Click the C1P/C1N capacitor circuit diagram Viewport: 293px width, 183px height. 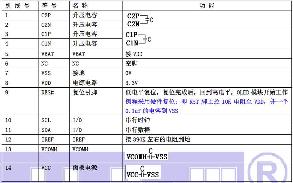[138, 39]
